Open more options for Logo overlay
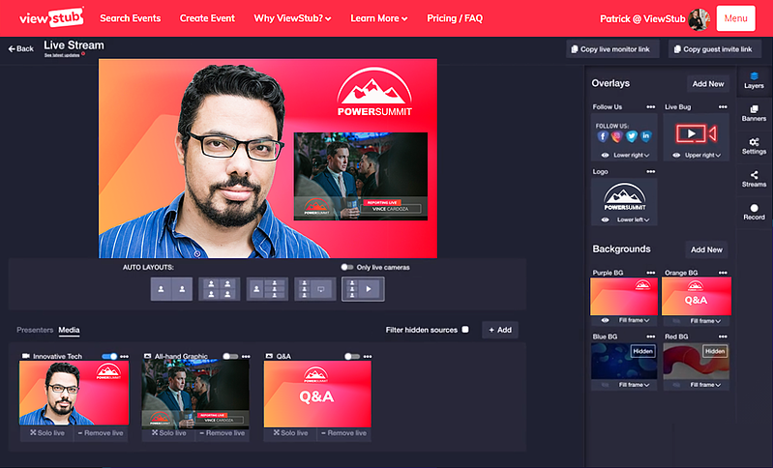The height and width of the screenshot is (468, 773). point(651,171)
